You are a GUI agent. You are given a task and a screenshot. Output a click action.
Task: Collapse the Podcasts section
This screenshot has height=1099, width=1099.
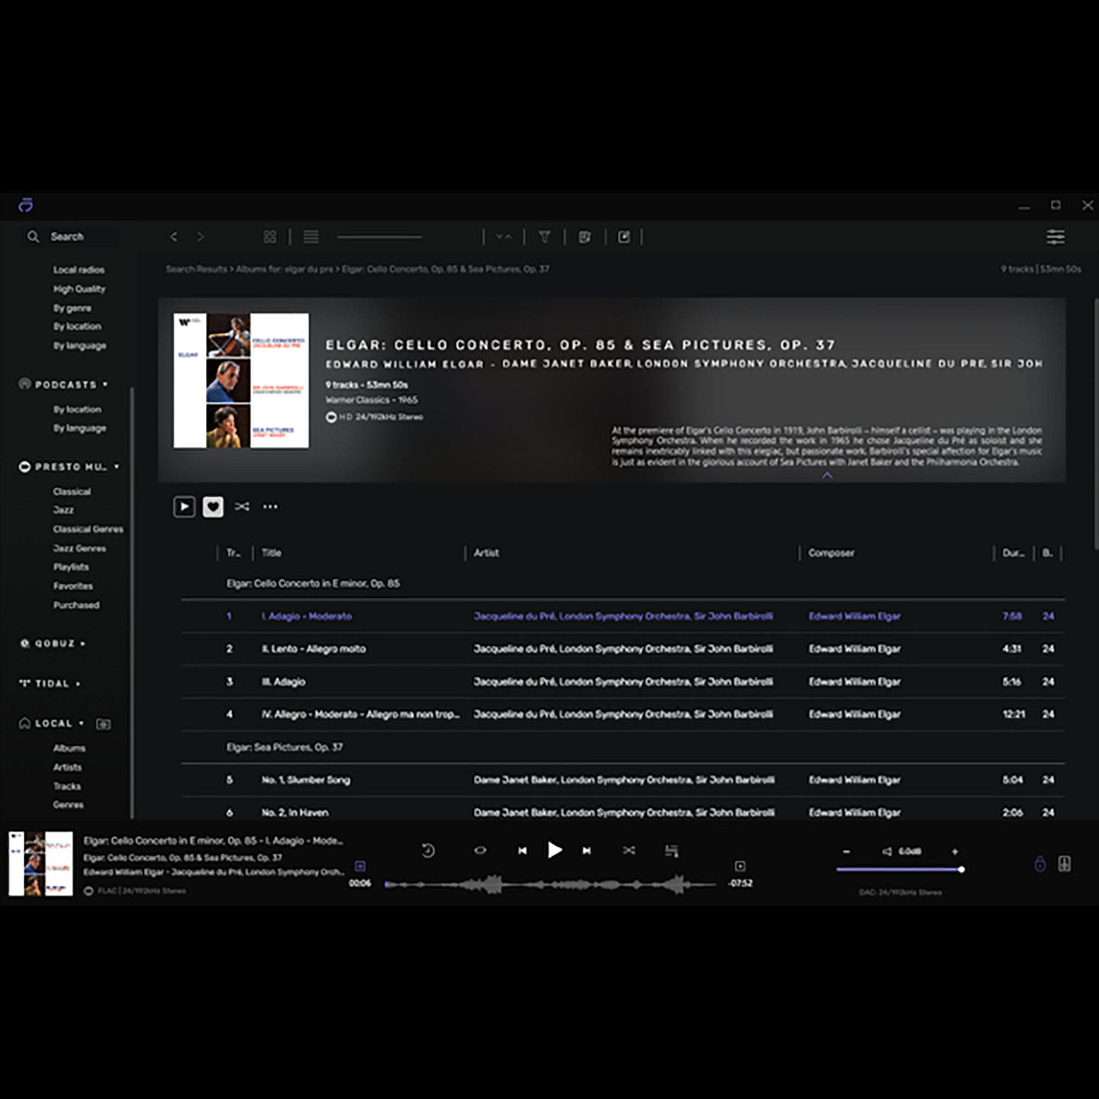(106, 385)
